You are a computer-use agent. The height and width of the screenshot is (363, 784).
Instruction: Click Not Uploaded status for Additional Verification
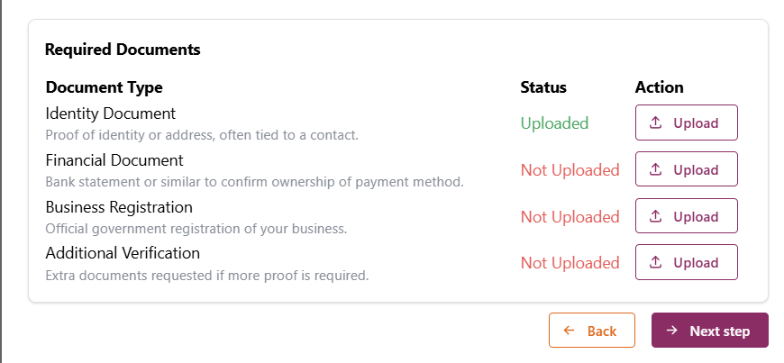tap(570, 263)
